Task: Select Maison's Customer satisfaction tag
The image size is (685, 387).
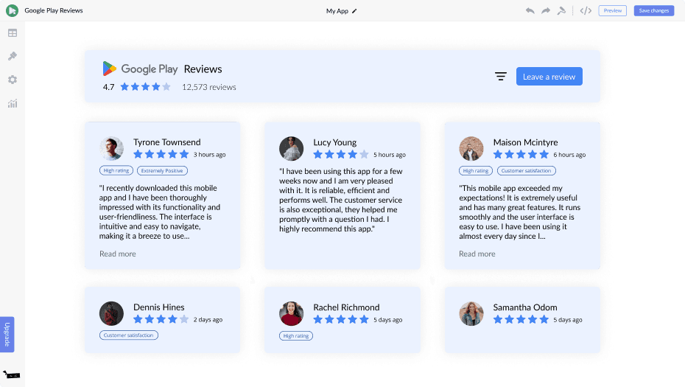Action: pyautogui.click(x=527, y=170)
